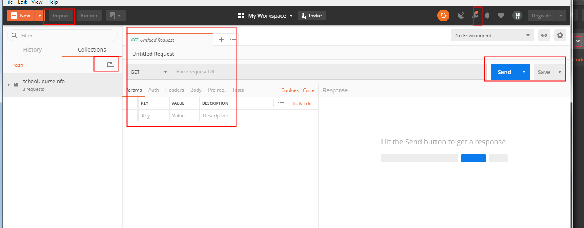The image size is (584, 228).
Task: Open the tab options three-dots menu
Action: tap(233, 40)
